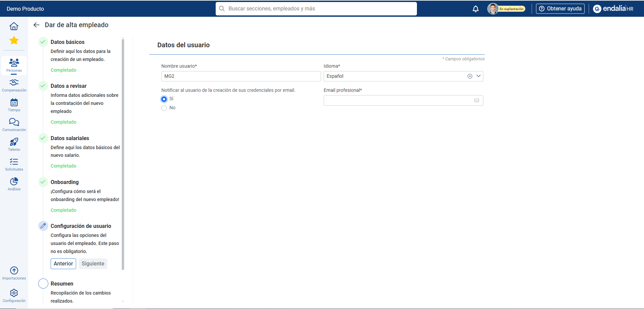644x309 pixels.
Task: Go to the Datos básicos step
Action: [67, 42]
